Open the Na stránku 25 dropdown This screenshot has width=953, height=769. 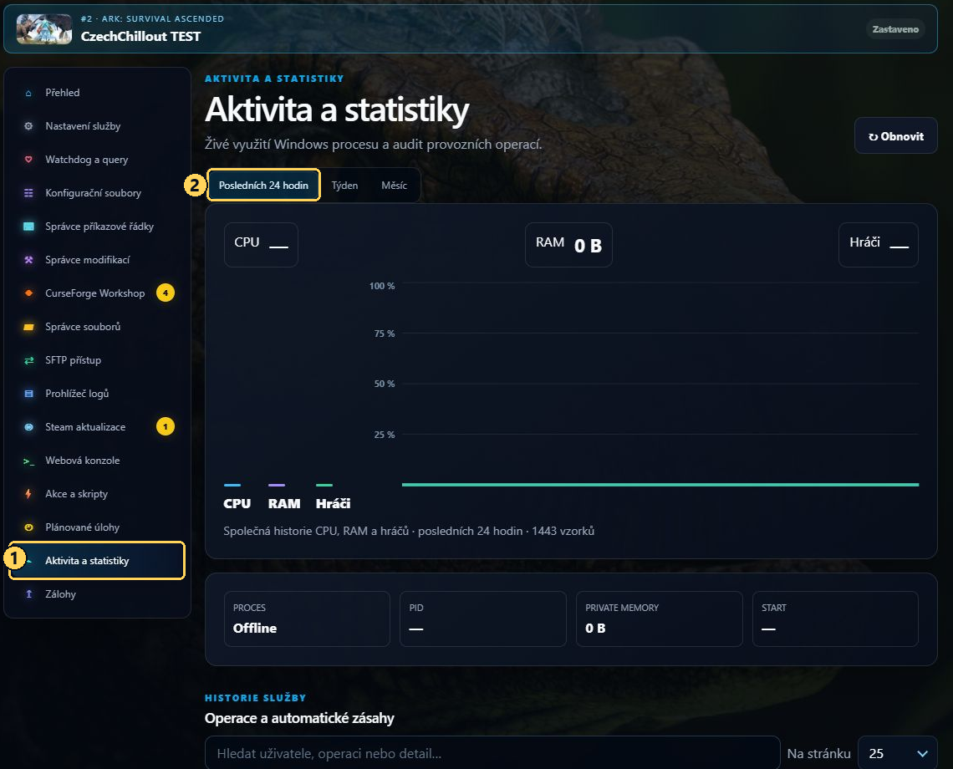click(x=897, y=753)
